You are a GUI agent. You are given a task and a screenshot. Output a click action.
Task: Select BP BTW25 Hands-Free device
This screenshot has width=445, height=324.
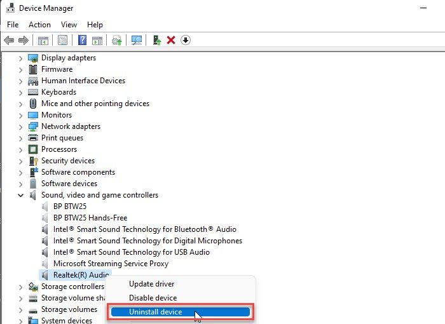pos(90,218)
